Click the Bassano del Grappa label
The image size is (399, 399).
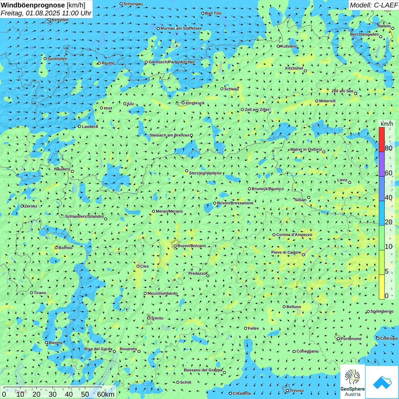click(203, 370)
